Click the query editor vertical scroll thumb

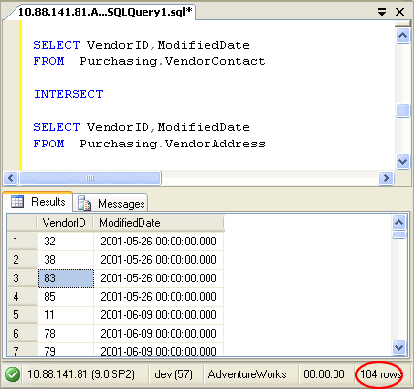tap(403, 111)
